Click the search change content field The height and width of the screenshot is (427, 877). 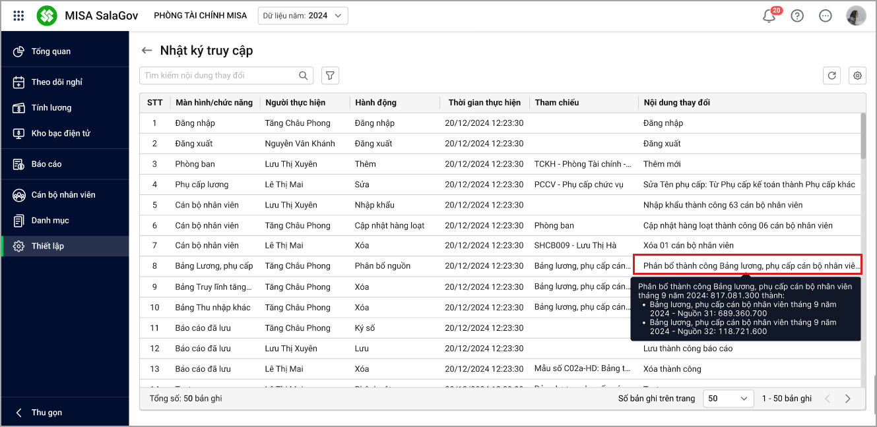(x=218, y=76)
